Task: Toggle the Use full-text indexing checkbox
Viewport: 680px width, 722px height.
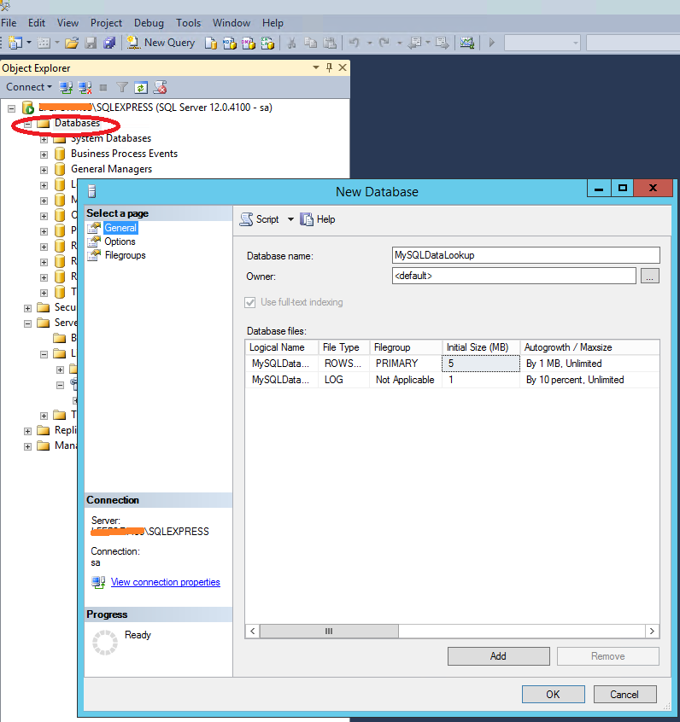Action: click(250, 302)
